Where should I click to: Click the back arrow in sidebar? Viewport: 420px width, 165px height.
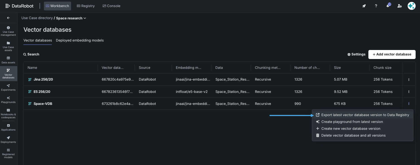(x=8, y=18)
